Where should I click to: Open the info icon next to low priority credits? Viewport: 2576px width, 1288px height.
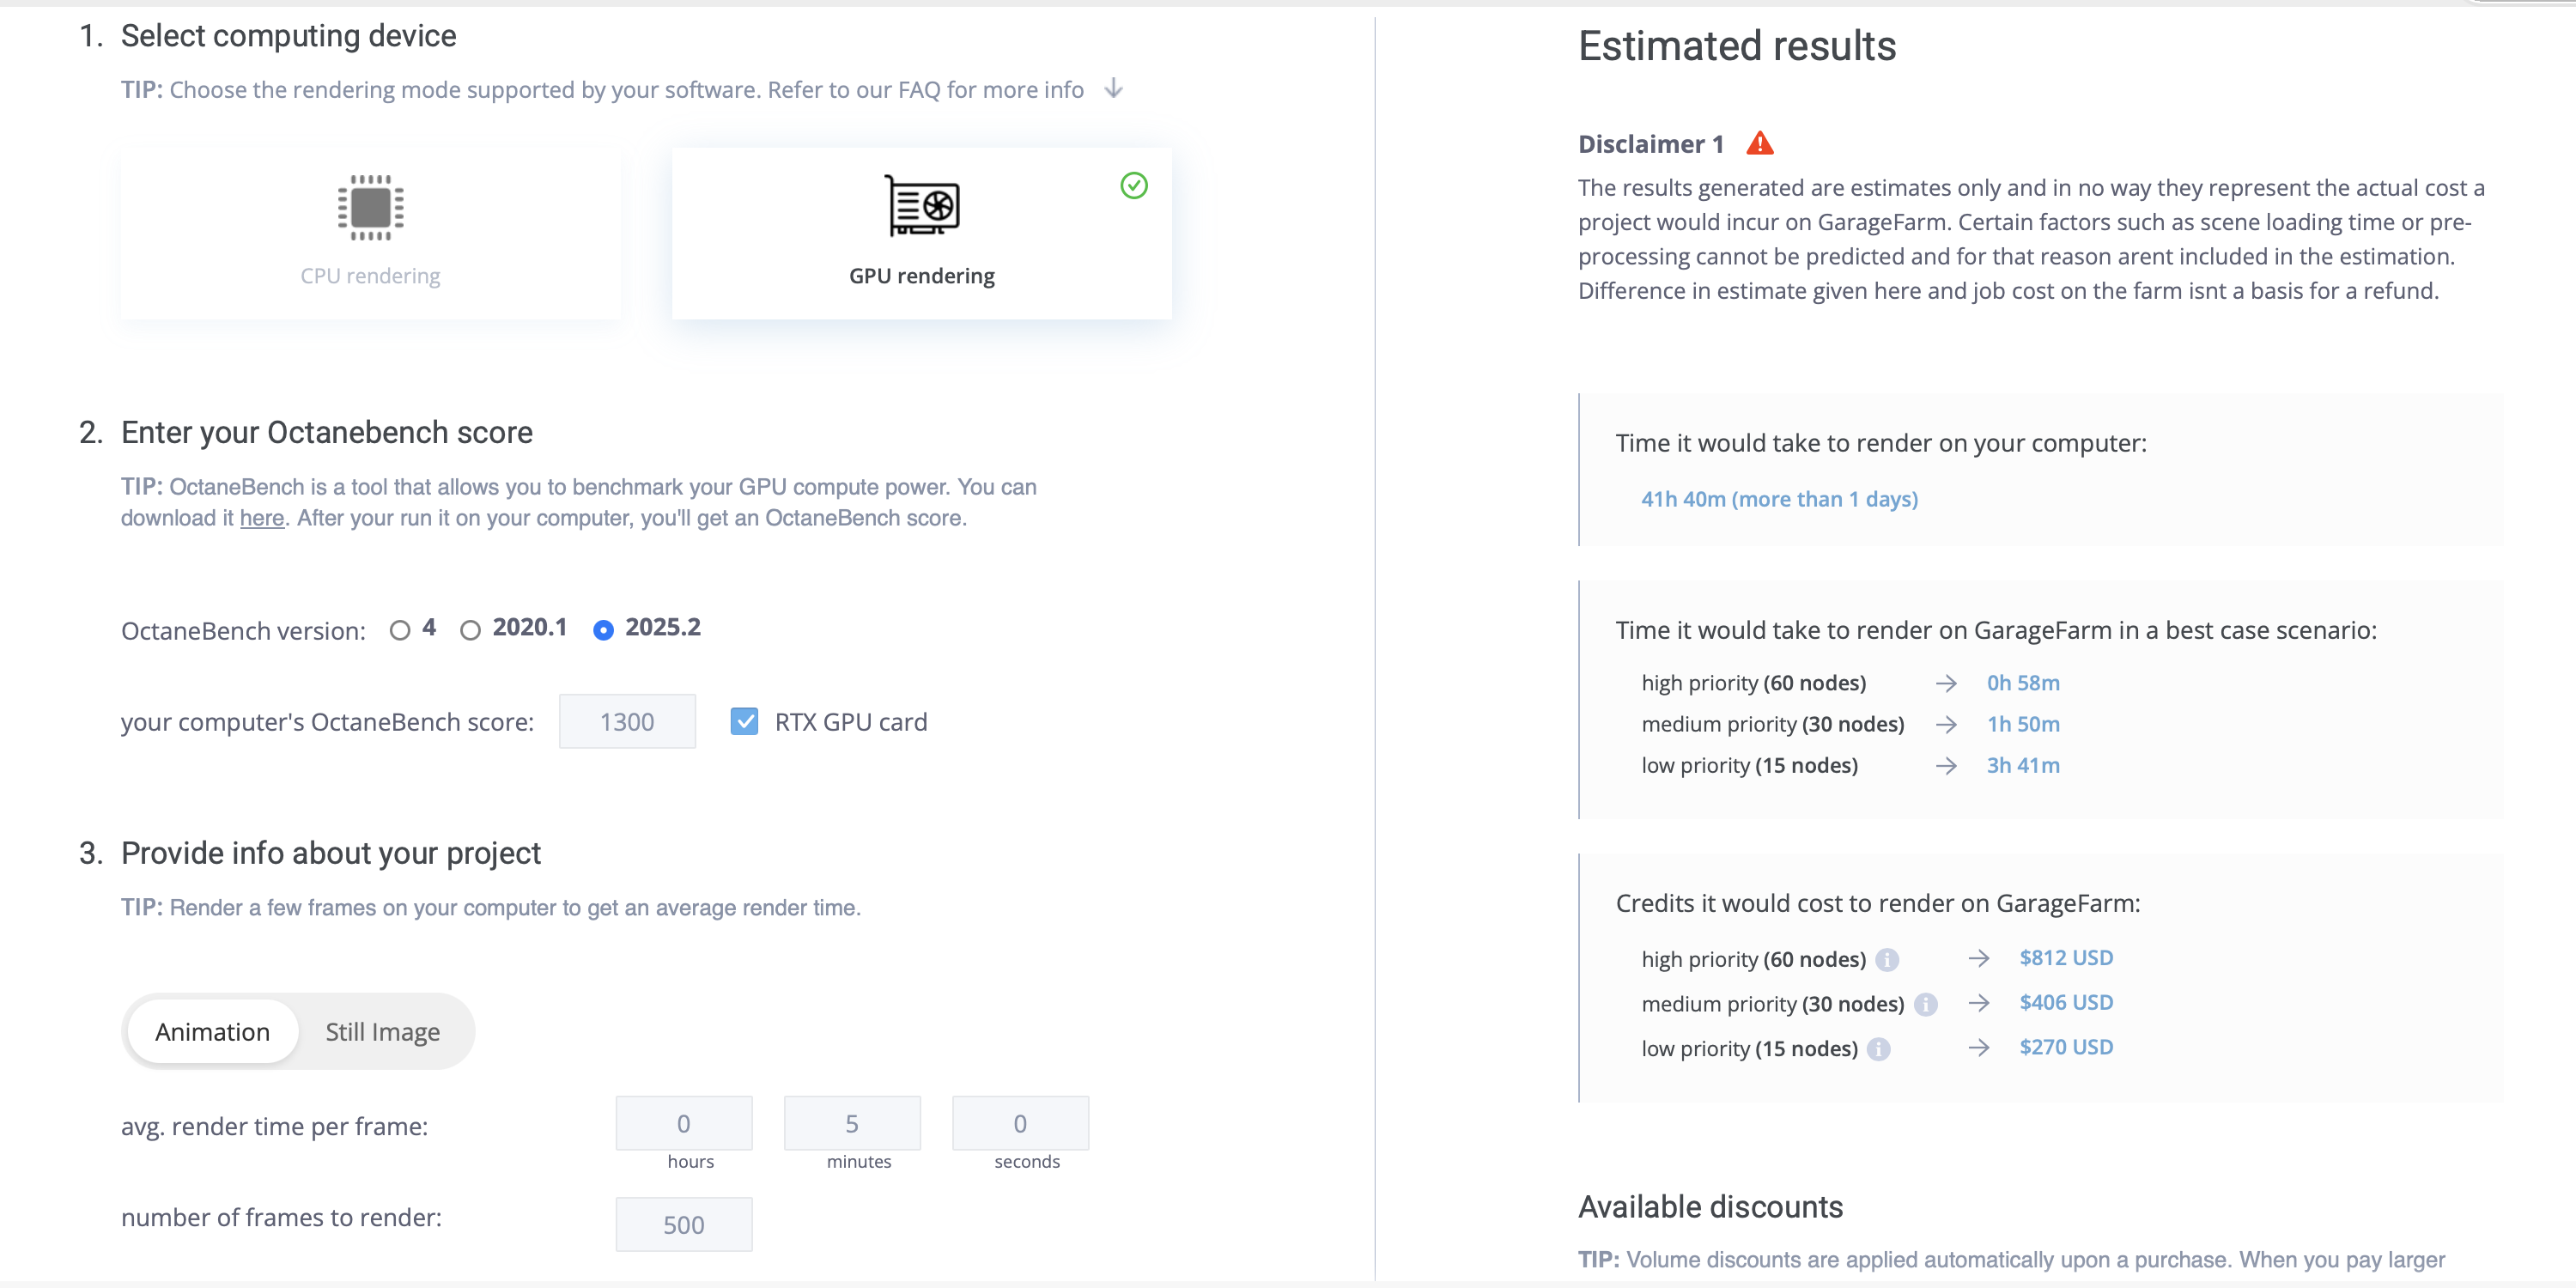tap(1878, 1049)
